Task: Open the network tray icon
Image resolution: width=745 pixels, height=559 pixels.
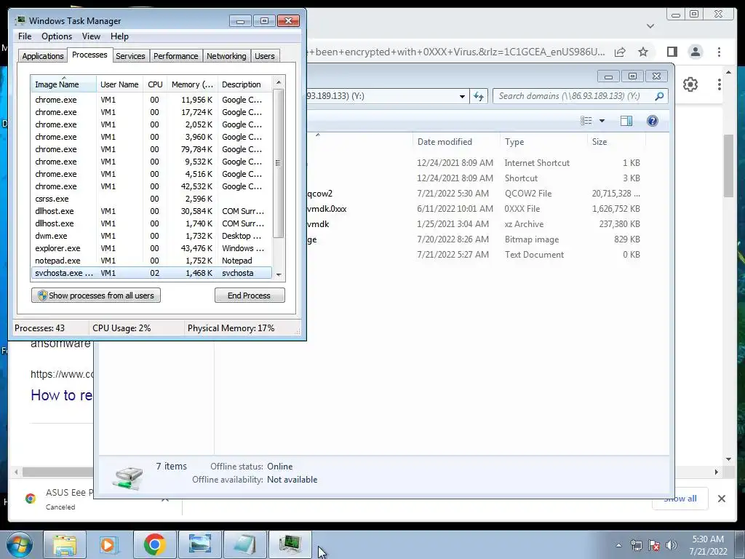Action: pos(636,545)
